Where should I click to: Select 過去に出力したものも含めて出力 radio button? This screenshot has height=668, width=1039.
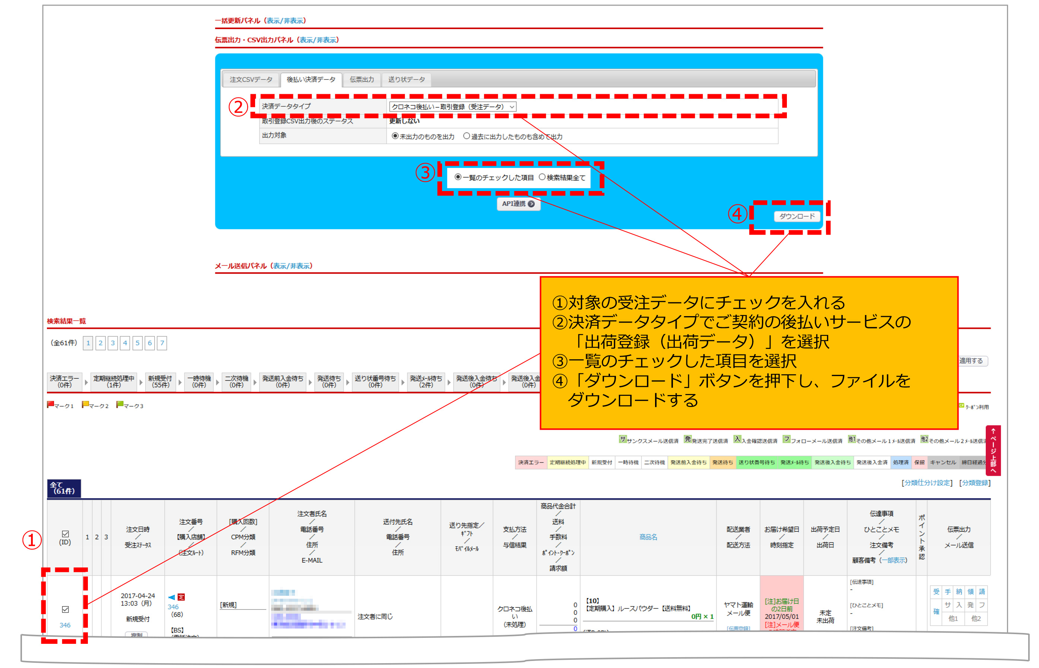pos(466,136)
